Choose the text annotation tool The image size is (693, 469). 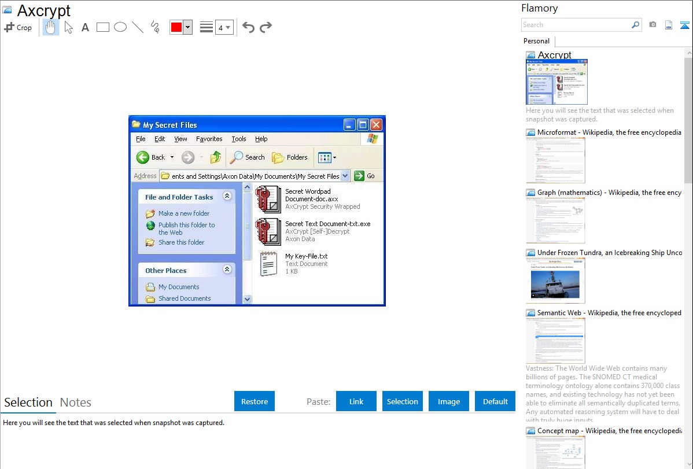85,27
